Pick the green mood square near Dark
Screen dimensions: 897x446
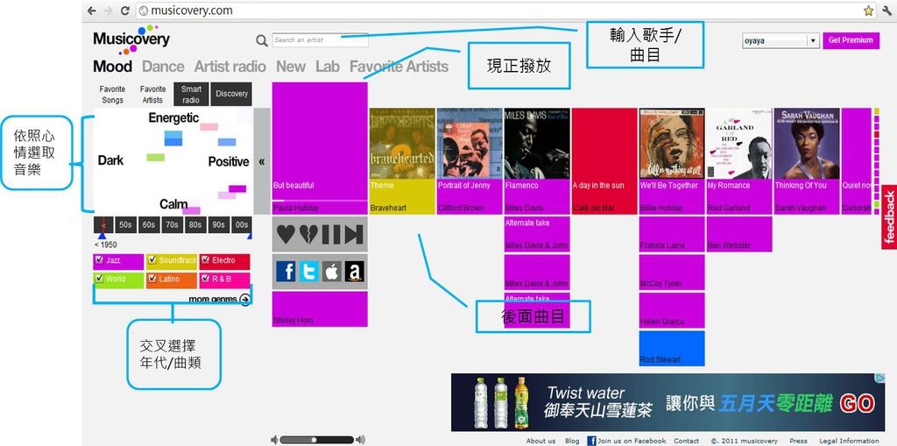[156, 158]
